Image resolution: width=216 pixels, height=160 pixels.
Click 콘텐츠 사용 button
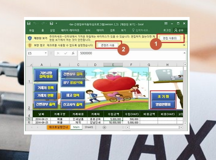pyautogui.click(x=108, y=45)
